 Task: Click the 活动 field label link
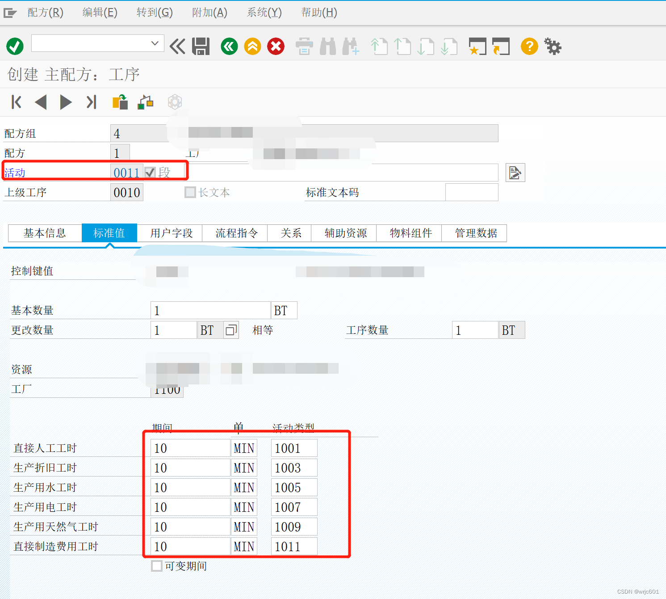pyautogui.click(x=15, y=173)
